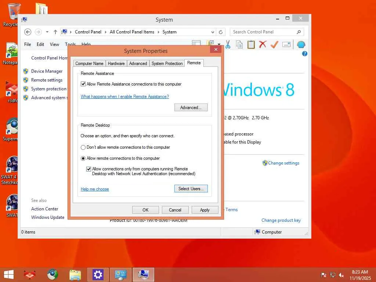Click the scissors Cut icon in toolbar

pos(228,44)
